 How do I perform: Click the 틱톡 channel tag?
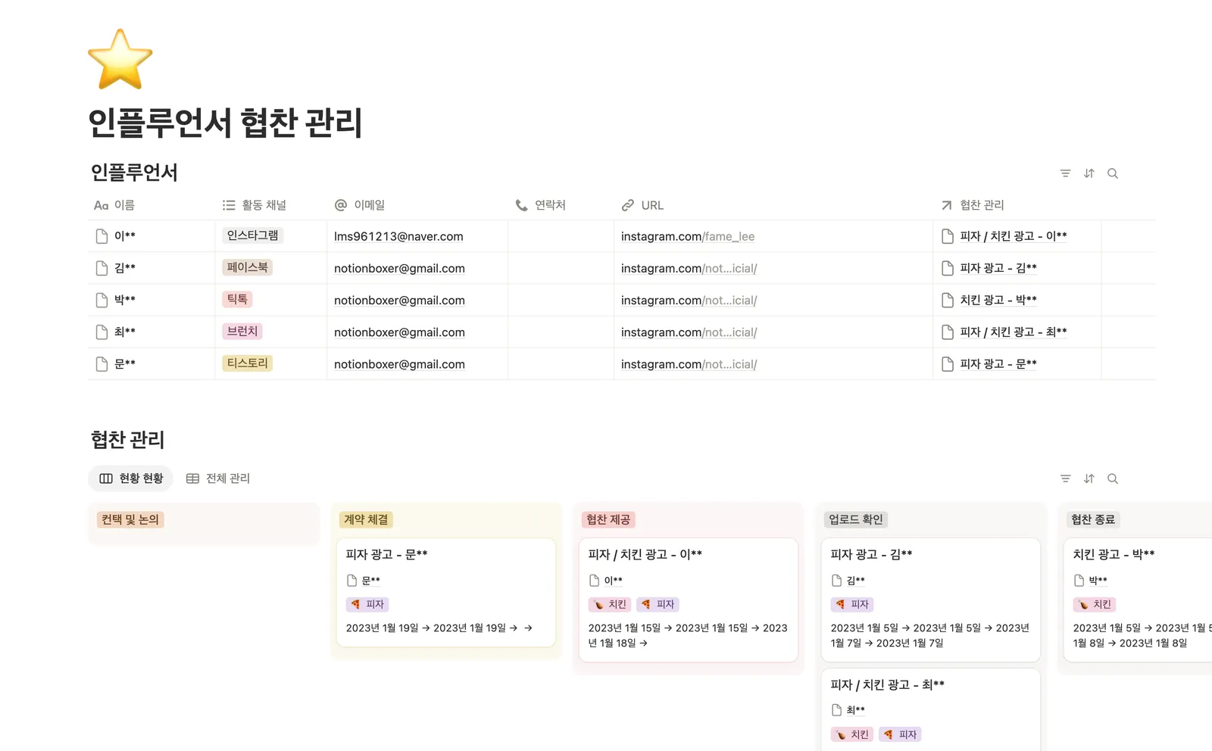tap(237, 299)
